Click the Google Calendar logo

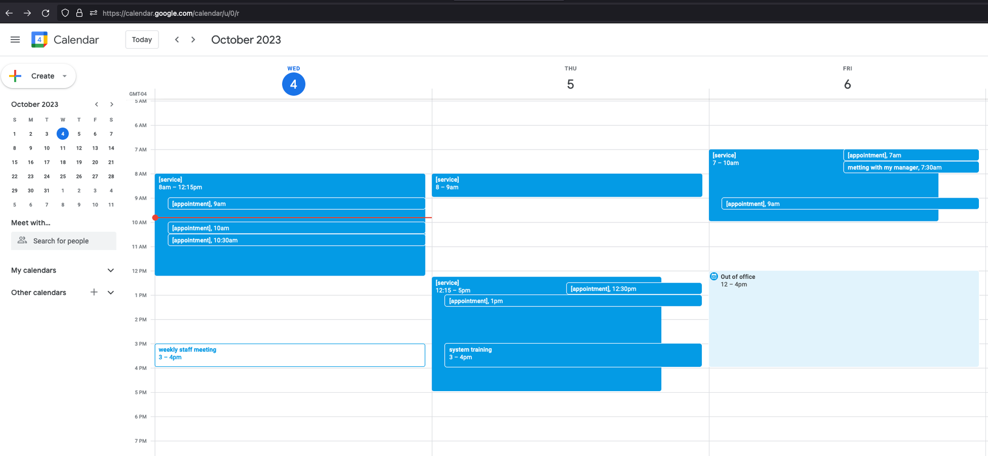[x=39, y=40]
